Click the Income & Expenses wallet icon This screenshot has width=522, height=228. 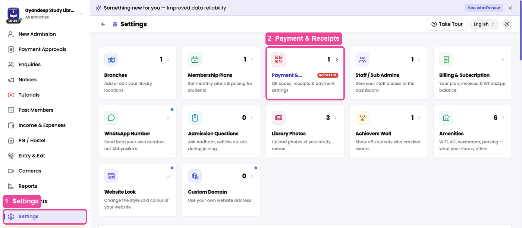[11, 125]
